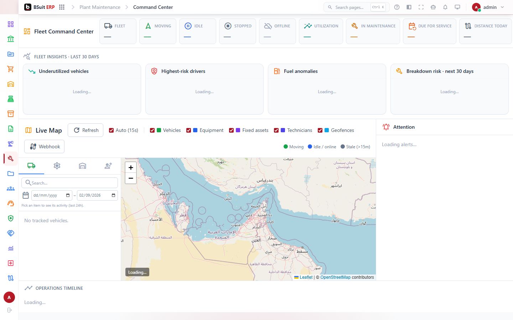The height and width of the screenshot is (320, 513).
Task: Open the monitor display icon in header
Action: pyautogui.click(x=457, y=7)
